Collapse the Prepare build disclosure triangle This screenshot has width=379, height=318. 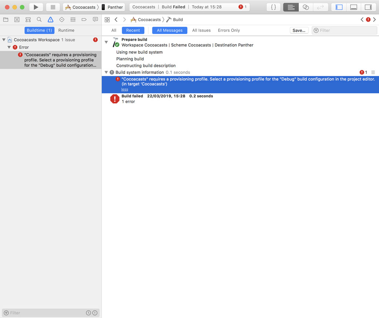click(106, 41)
